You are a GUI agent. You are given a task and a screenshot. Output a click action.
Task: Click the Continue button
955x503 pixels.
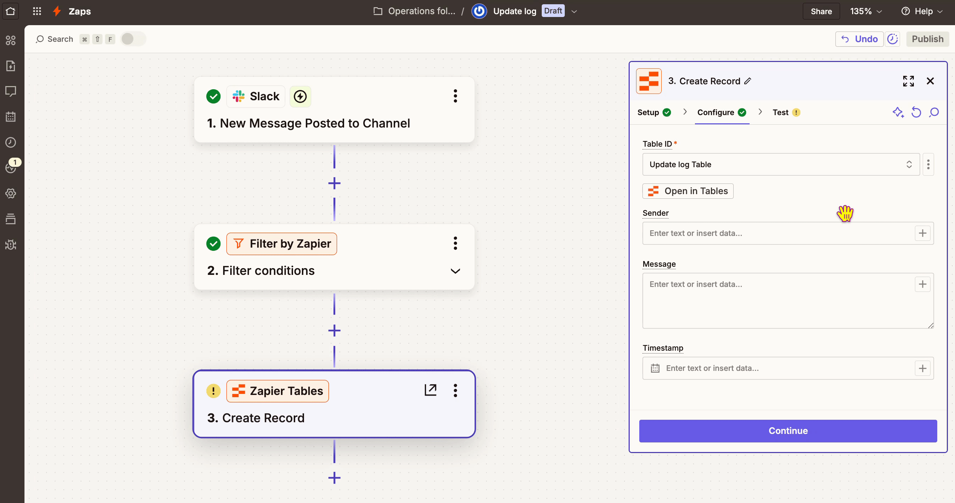coord(788,431)
